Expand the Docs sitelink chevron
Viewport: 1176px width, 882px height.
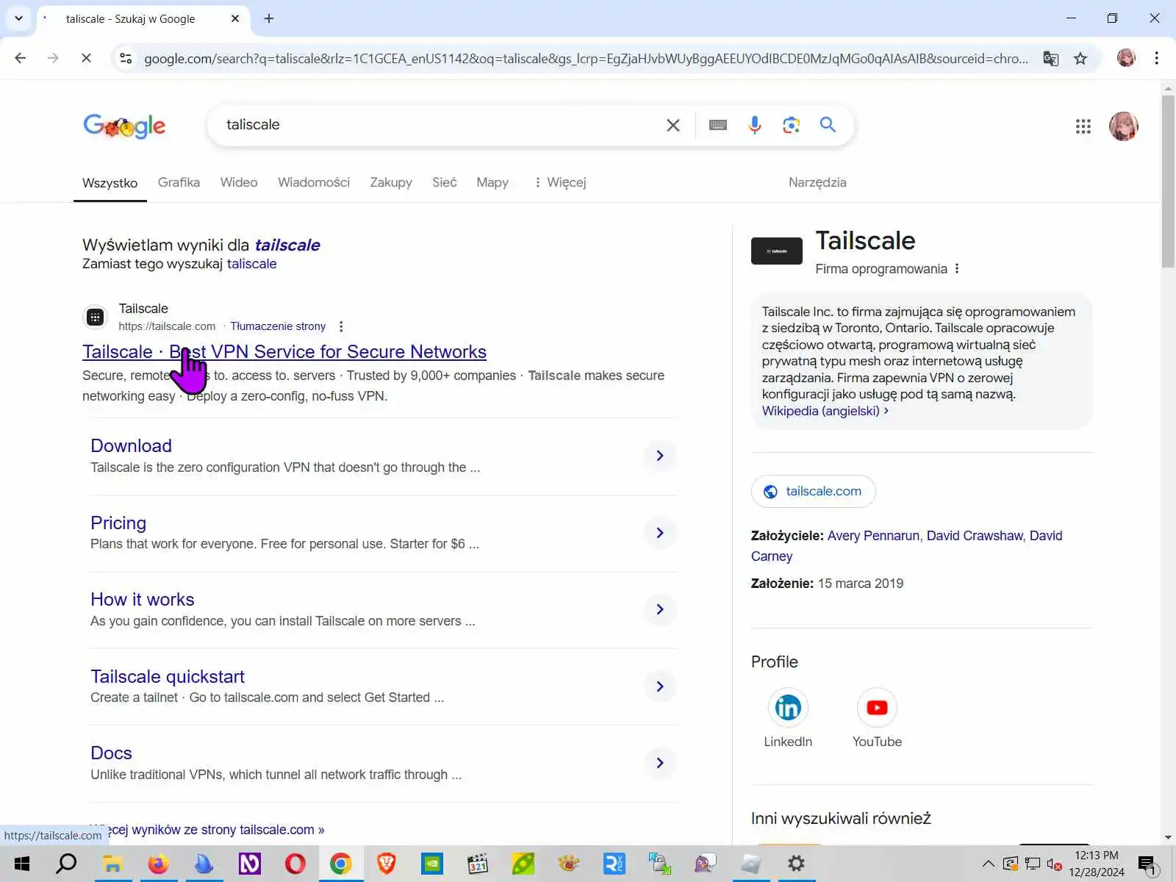pyautogui.click(x=660, y=763)
